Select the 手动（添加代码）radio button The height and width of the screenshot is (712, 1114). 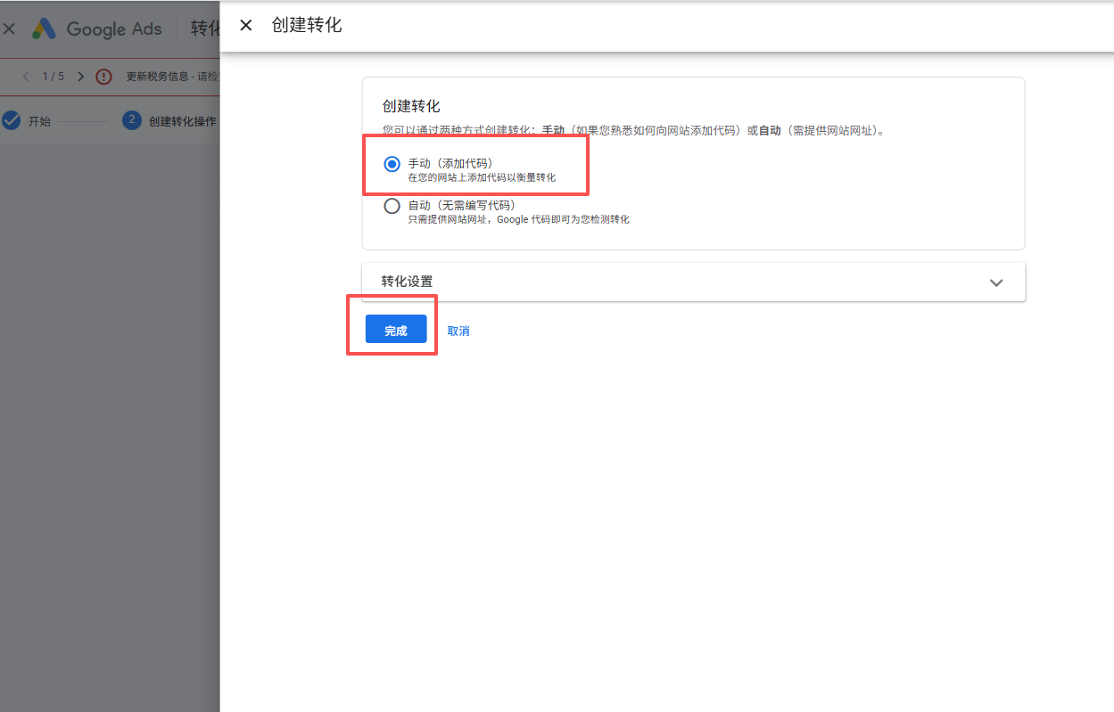click(x=392, y=164)
